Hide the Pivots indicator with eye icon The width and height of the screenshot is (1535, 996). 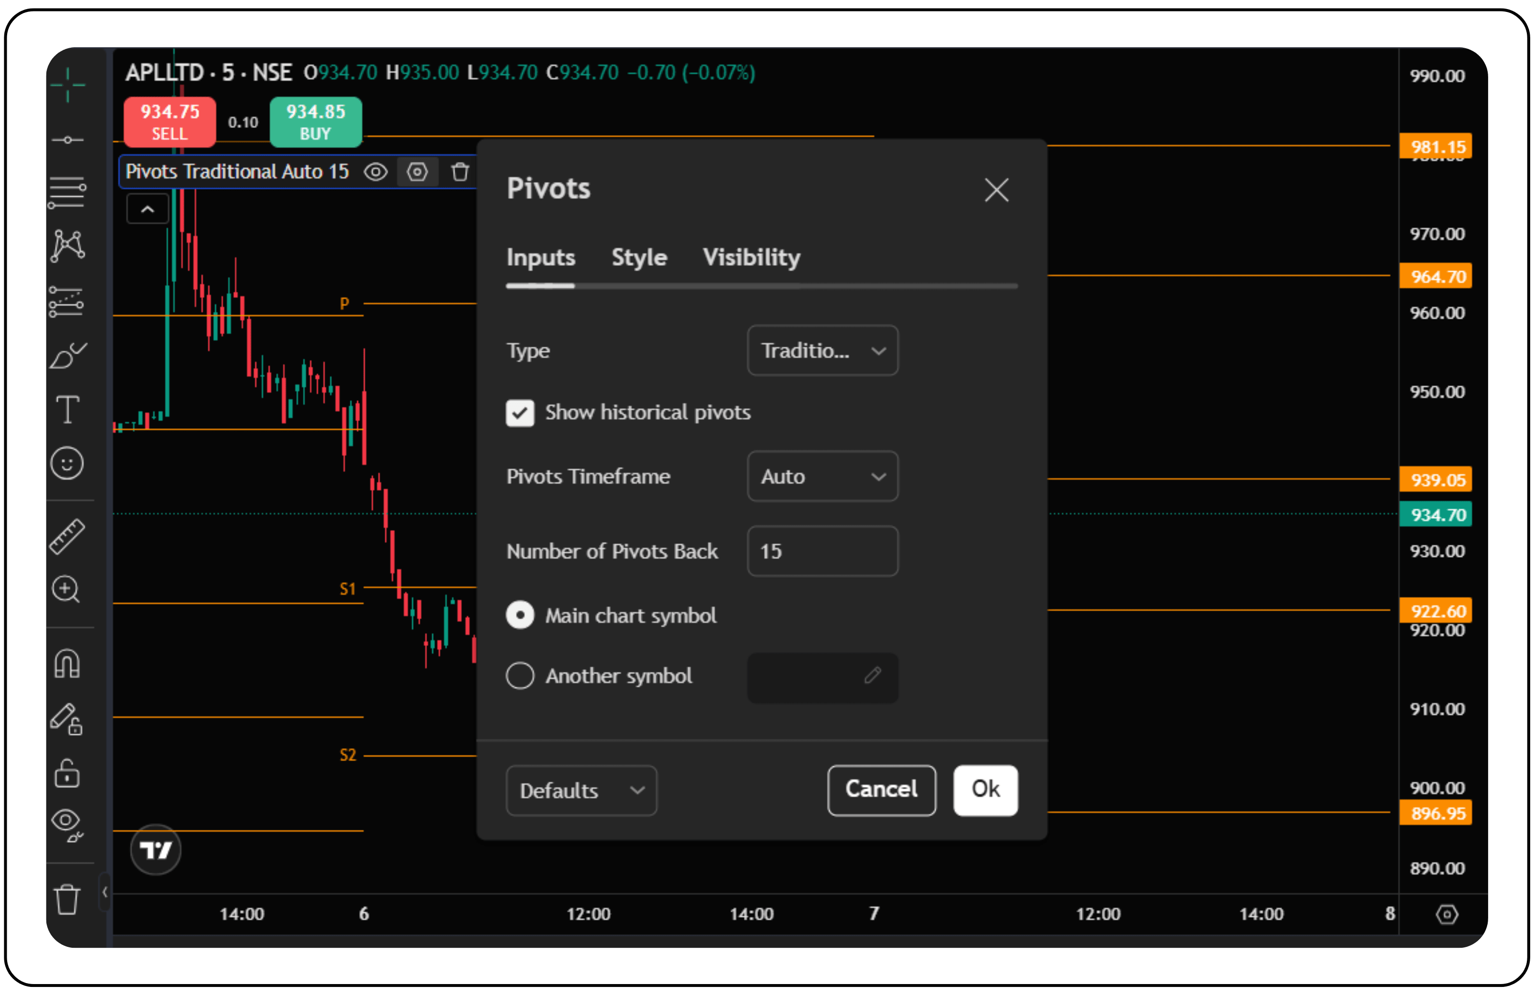[376, 172]
